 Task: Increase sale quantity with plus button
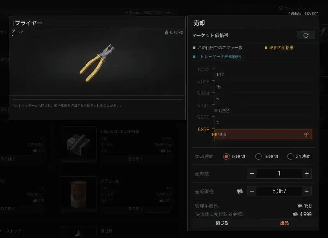(x=307, y=173)
